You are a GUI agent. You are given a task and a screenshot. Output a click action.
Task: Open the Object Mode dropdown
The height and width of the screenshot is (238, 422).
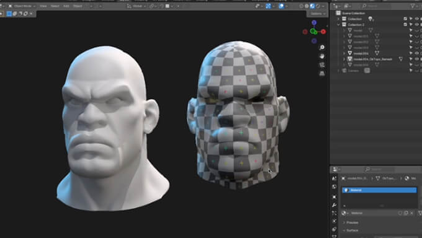22,6
